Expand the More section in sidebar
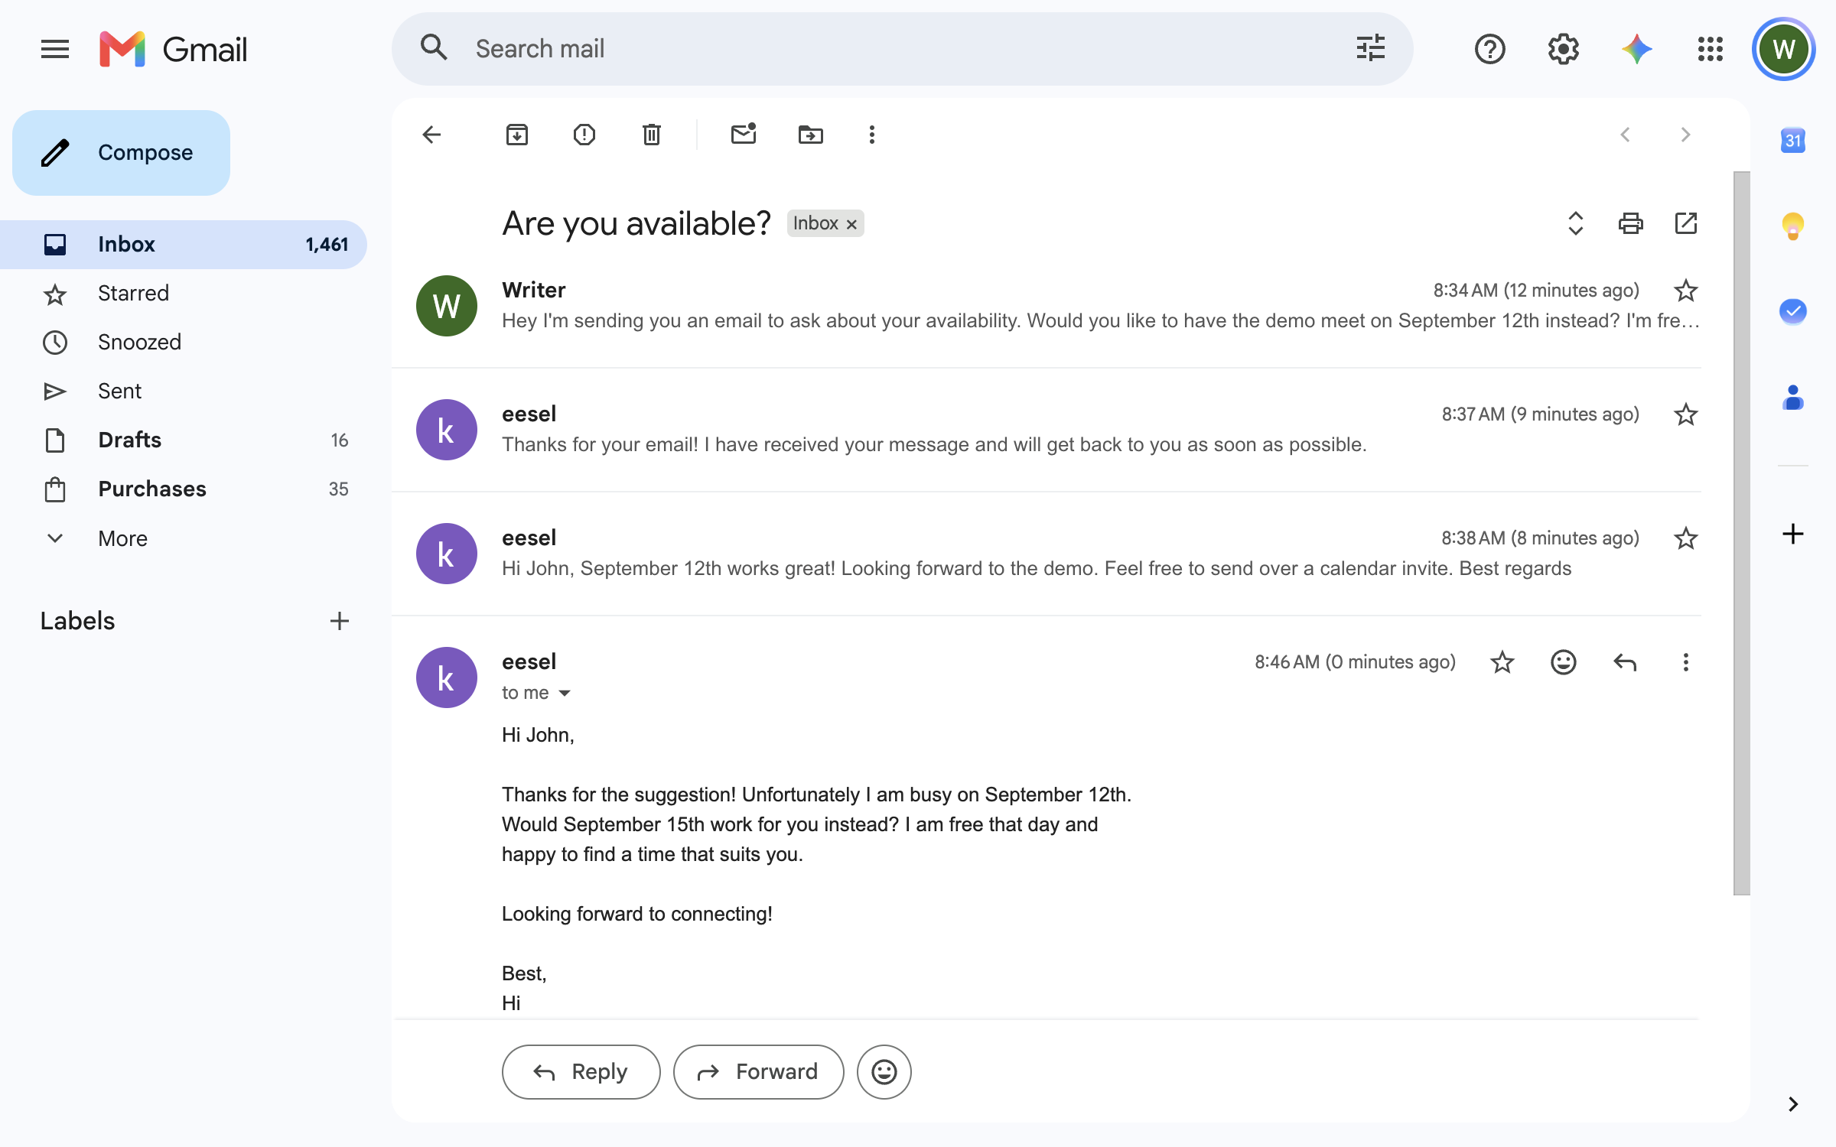Image resolution: width=1836 pixels, height=1147 pixels. pyautogui.click(x=122, y=538)
